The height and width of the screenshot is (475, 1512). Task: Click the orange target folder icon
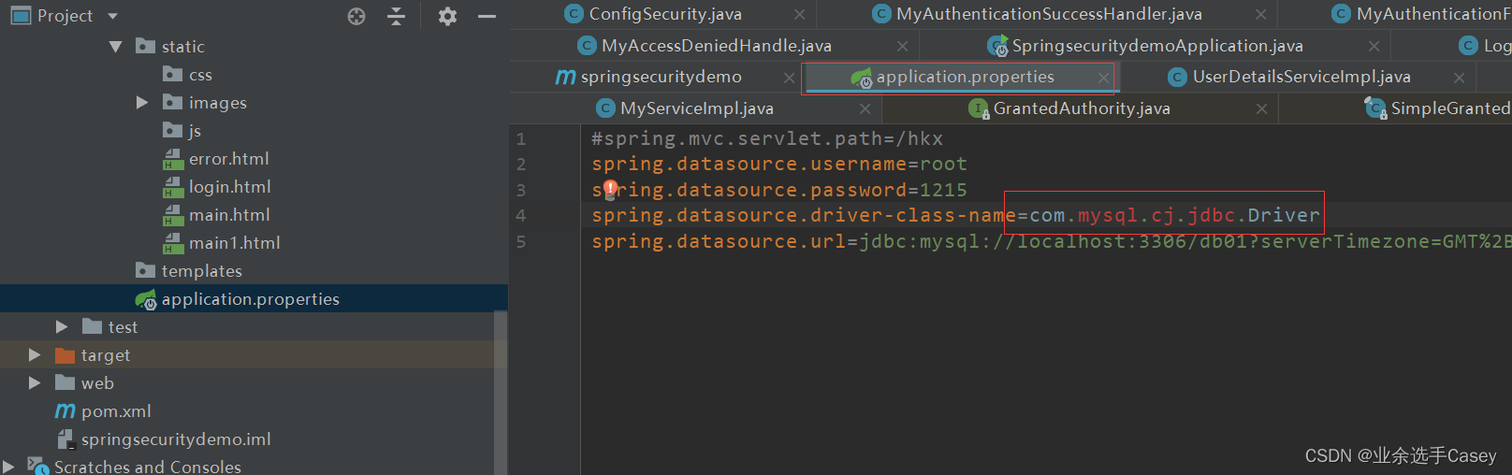click(65, 355)
